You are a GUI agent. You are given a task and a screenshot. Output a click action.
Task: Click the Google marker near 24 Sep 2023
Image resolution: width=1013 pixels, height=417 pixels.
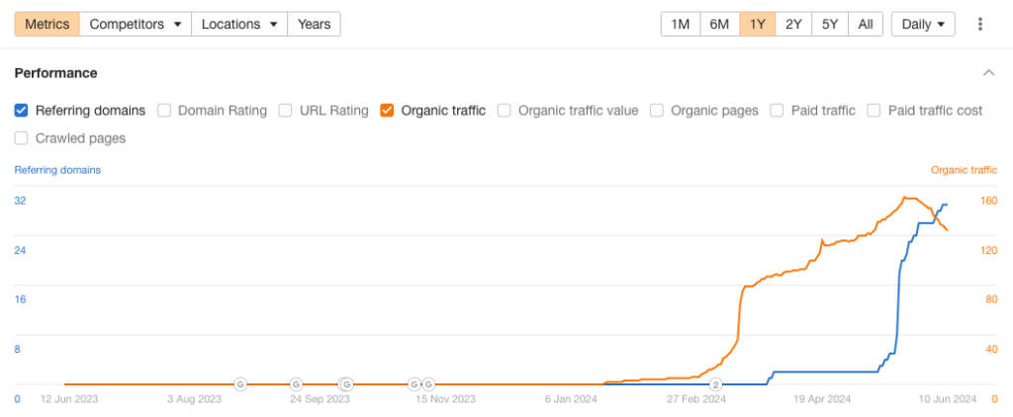(x=296, y=383)
